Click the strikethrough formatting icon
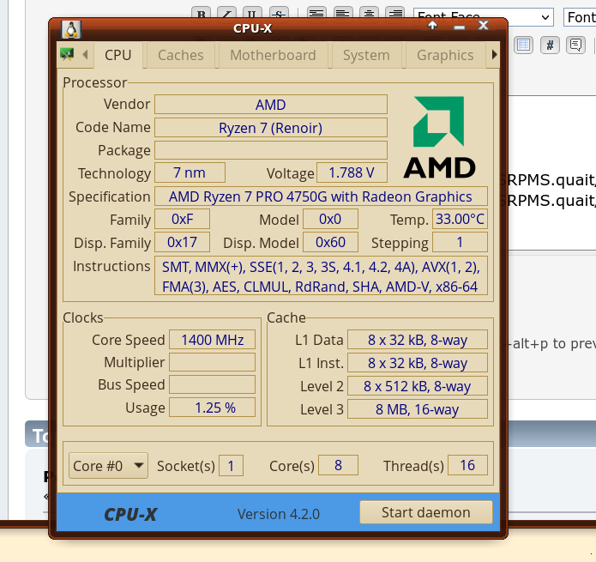The height and width of the screenshot is (562, 596). coord(278,15)
